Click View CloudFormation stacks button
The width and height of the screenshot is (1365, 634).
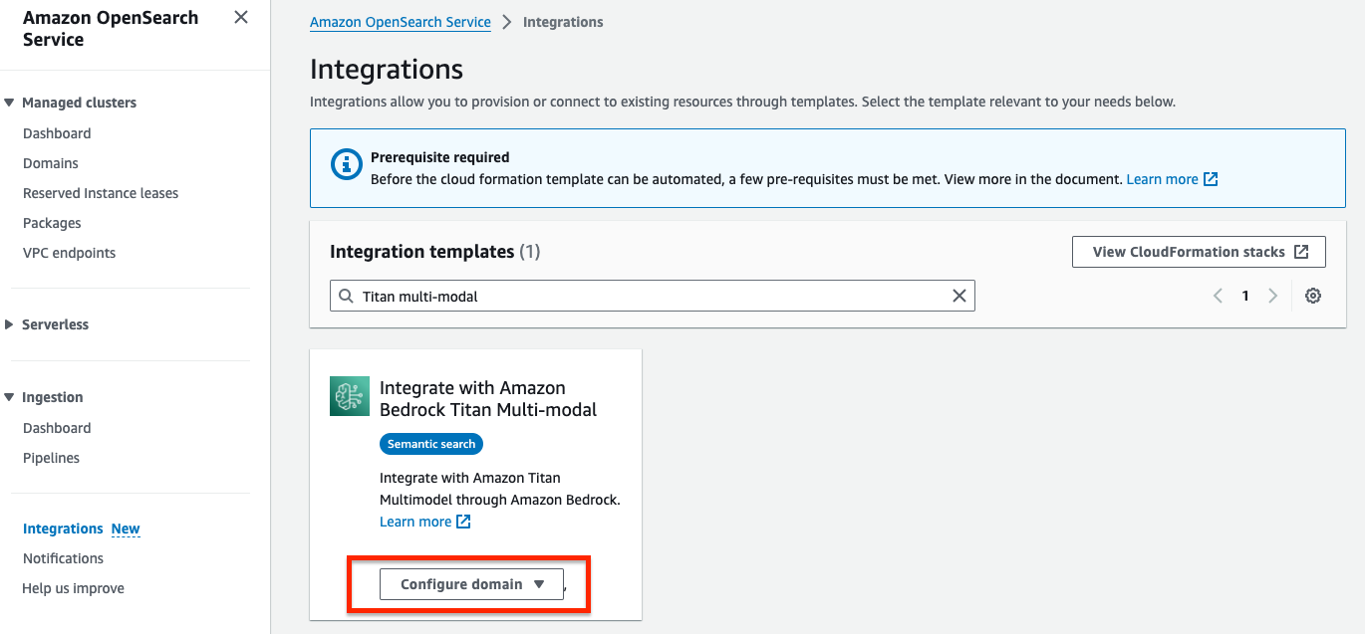pyautogui.click(x=1199, y=252)
